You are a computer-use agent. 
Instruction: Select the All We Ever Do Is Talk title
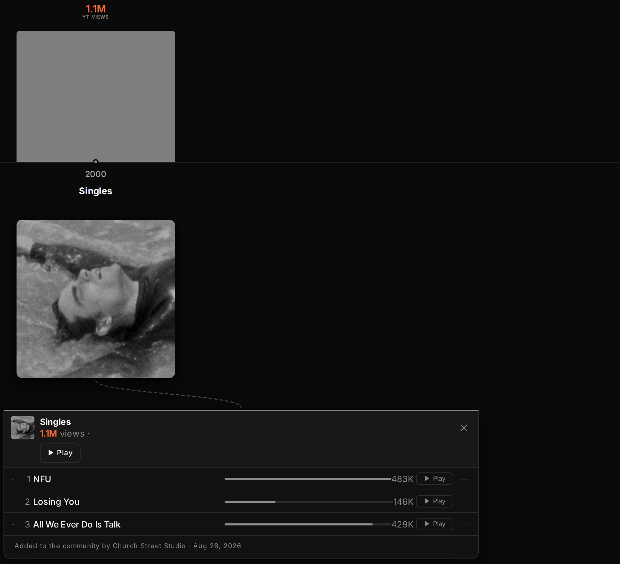pos(77,524)
